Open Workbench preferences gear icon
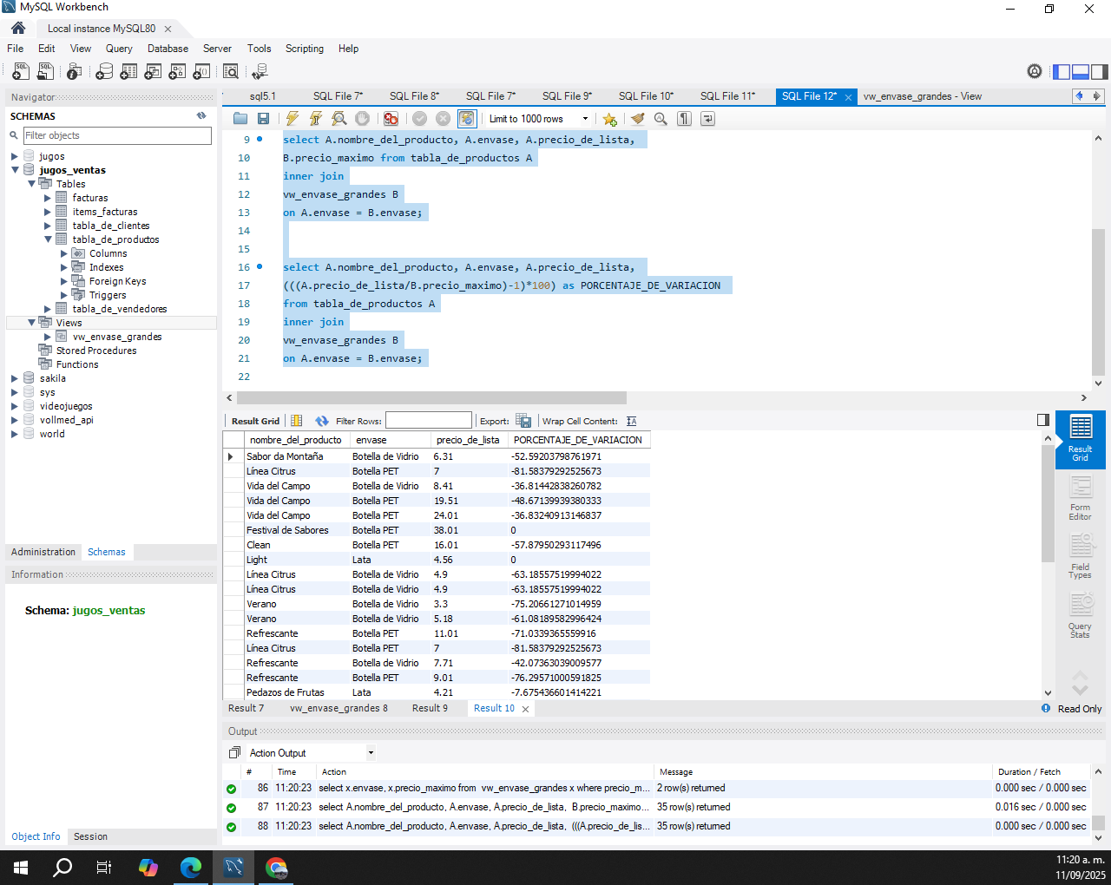 pyautogui.click(x=1035, y=71)
